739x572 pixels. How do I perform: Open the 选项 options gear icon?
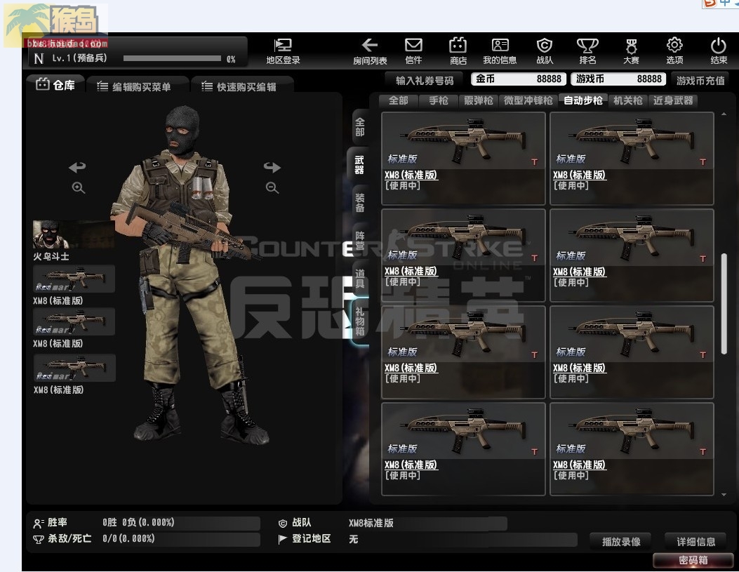674,51
